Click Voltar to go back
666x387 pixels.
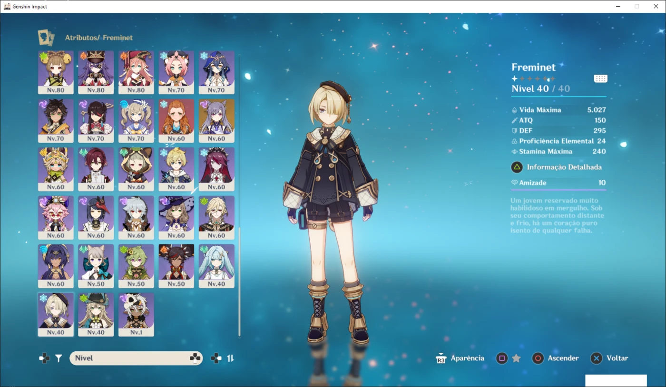pyautogui.click(x=609, y=358)
